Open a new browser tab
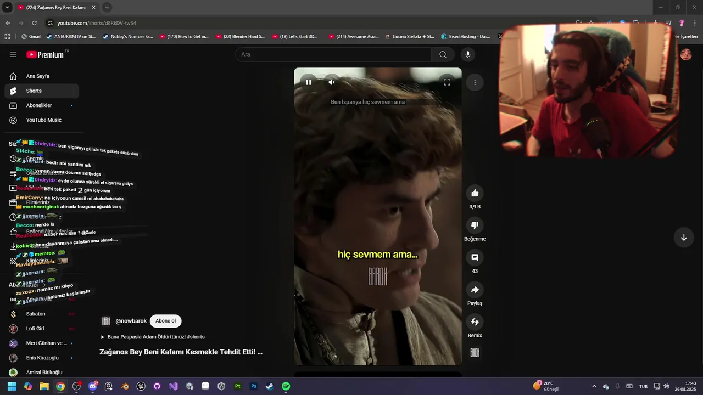Viewport: 703px width, 395px height. tap(107, 7)
